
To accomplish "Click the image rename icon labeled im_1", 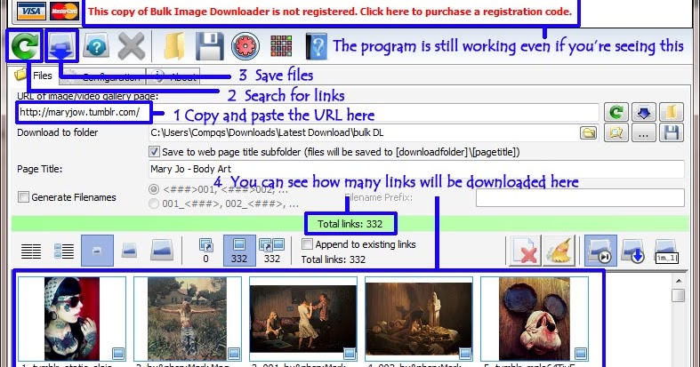I will tap(666, 251).
